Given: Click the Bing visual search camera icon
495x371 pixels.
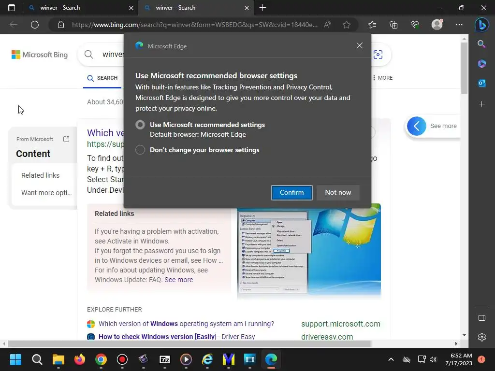Looking at the screenshot, I should (x=378, y=55).
